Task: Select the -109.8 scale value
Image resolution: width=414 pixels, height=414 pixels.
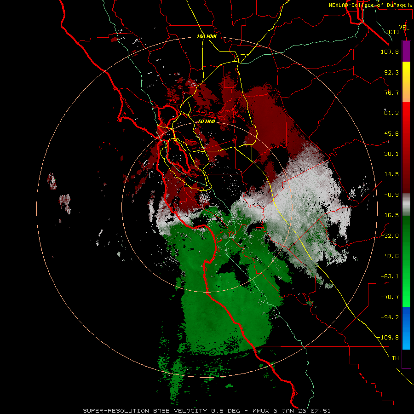Action: pyautogui.click(x=388, y=338)
